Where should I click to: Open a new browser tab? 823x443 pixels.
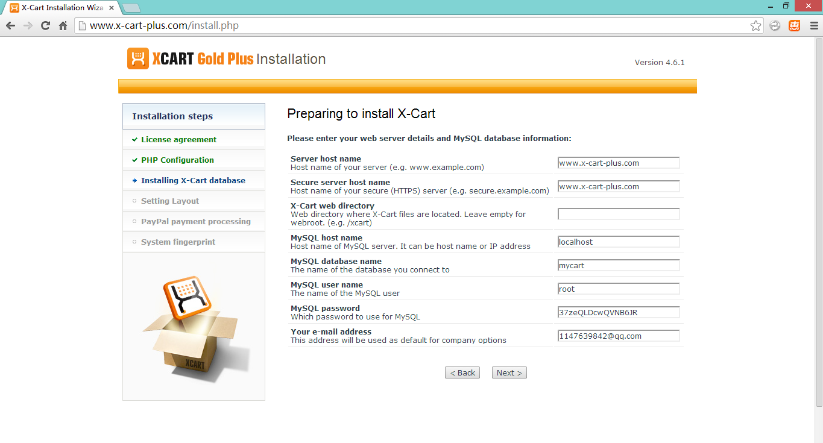[131, 8]
